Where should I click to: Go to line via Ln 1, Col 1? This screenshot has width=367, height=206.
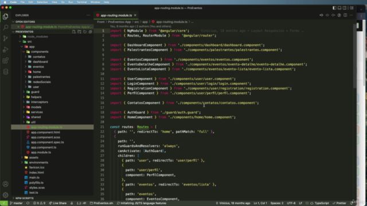point(260,203)
